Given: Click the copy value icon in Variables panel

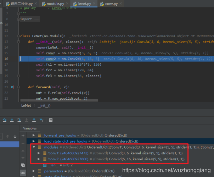Looking at the screenshot, I should 23,165.
